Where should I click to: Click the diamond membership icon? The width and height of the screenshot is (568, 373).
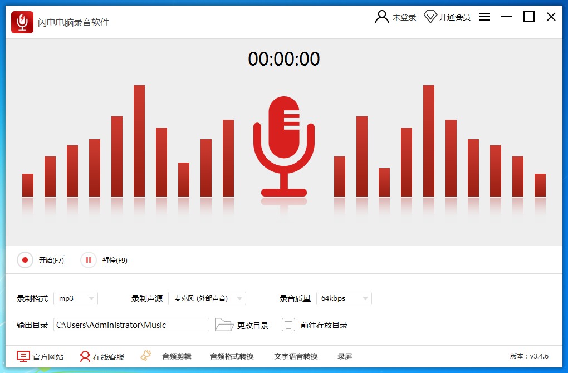click(430, 17)
